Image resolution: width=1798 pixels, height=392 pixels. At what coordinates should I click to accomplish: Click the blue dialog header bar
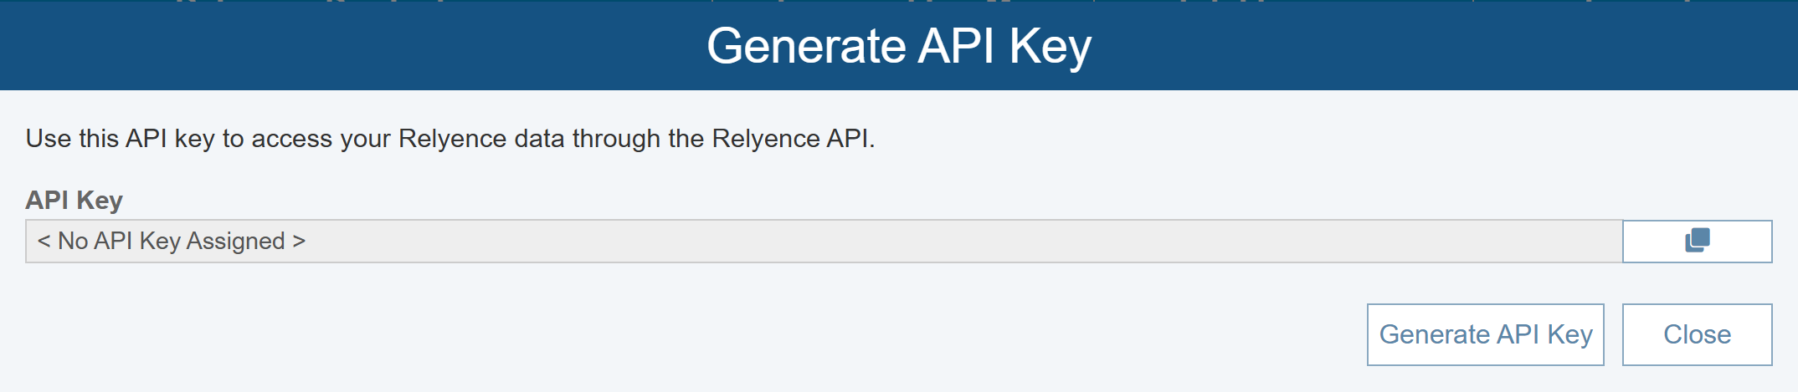(335, 46)
